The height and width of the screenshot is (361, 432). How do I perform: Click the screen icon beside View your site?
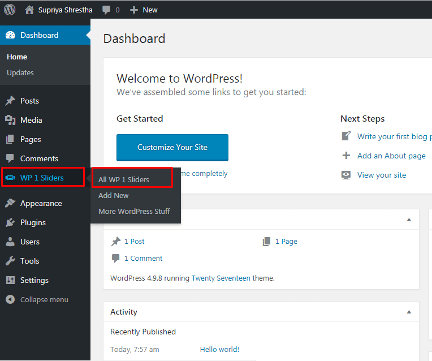(346, 175)
